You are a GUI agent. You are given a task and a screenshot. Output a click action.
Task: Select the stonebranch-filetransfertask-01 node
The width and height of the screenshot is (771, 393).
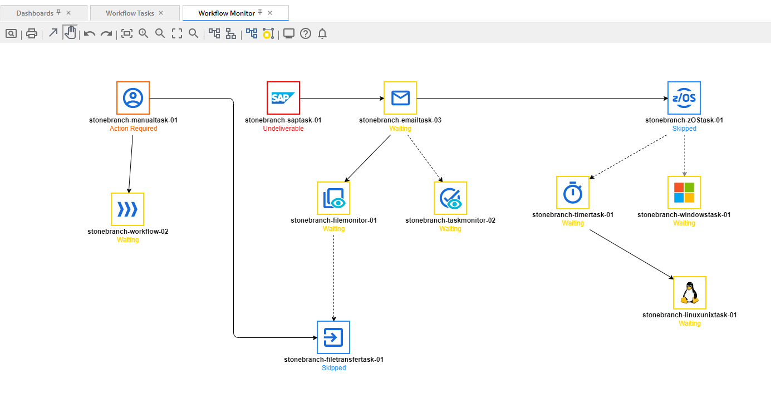coord(333,337)
